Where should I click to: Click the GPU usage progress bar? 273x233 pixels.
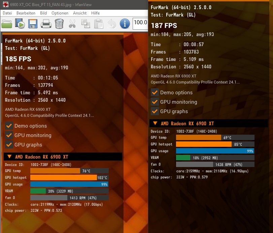click(x=69, y=184)
